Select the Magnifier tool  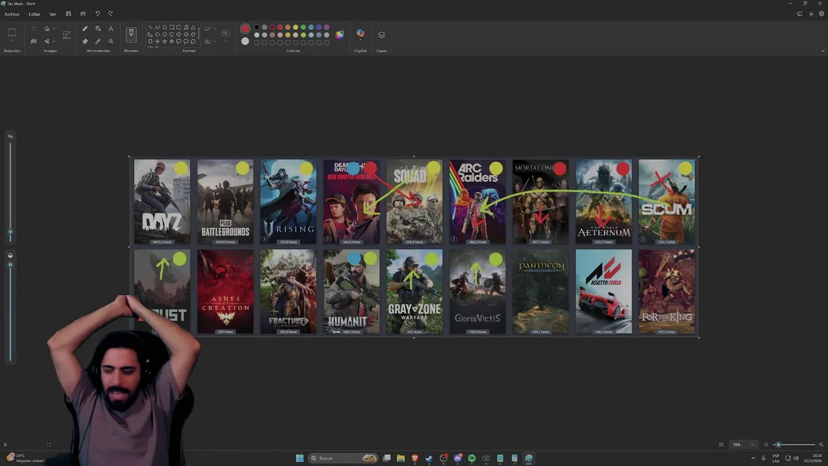click(111, 41)
